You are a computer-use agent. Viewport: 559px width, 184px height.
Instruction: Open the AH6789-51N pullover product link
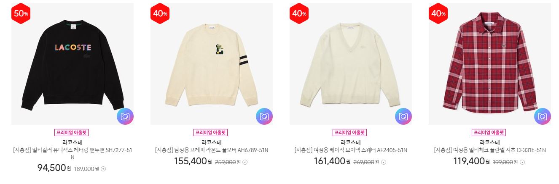coord(212,150)
